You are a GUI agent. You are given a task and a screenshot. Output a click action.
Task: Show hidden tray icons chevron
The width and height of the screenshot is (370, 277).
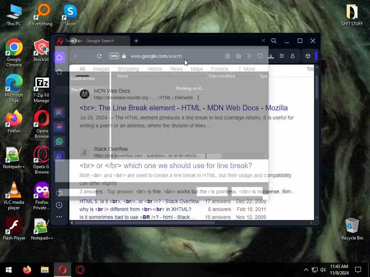306,270
